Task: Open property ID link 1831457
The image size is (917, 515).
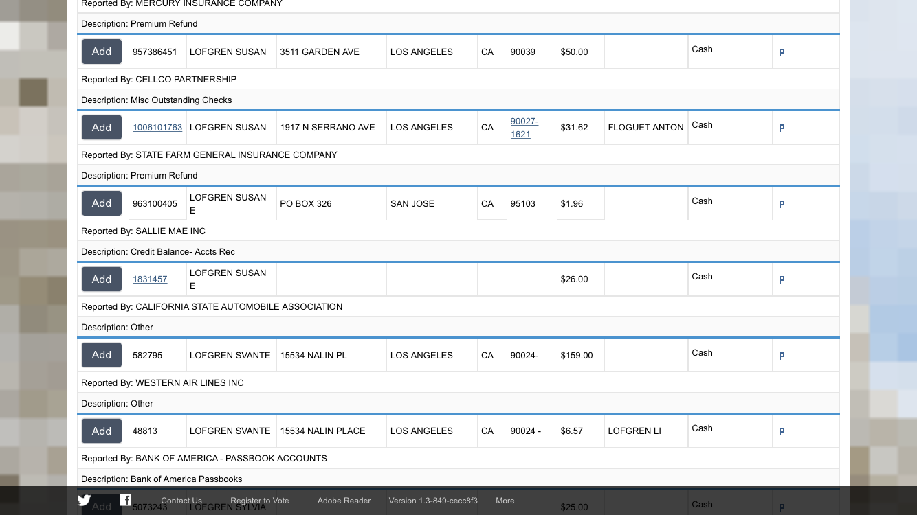Action: coord(150,279)
